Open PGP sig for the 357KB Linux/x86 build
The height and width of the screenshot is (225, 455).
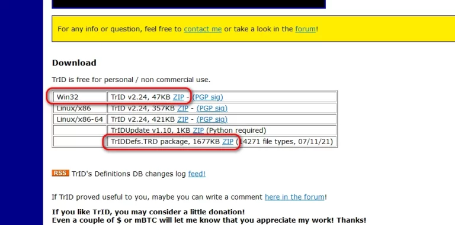(x=212, y=108)
